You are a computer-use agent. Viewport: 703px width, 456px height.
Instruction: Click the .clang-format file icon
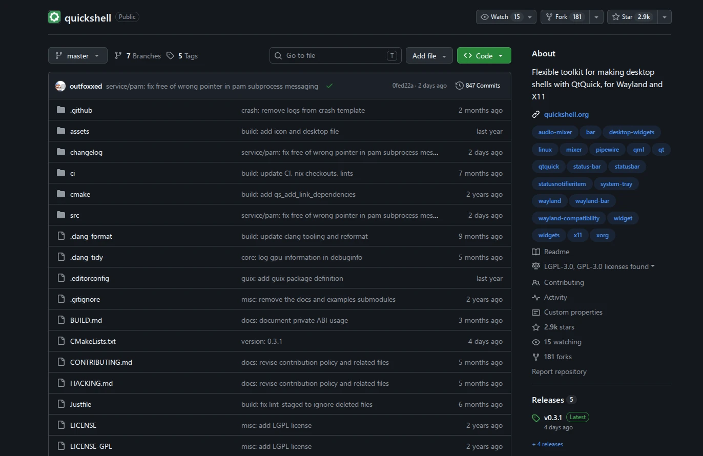(x=61, y=236)
